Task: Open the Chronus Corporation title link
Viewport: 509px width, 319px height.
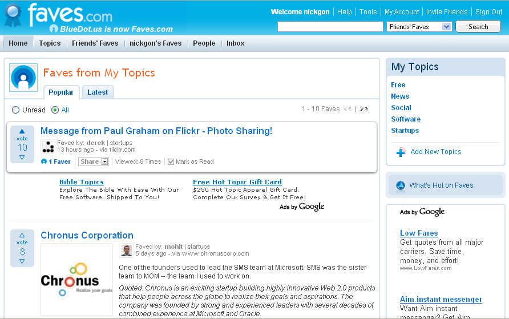Action: pos(87,235)
